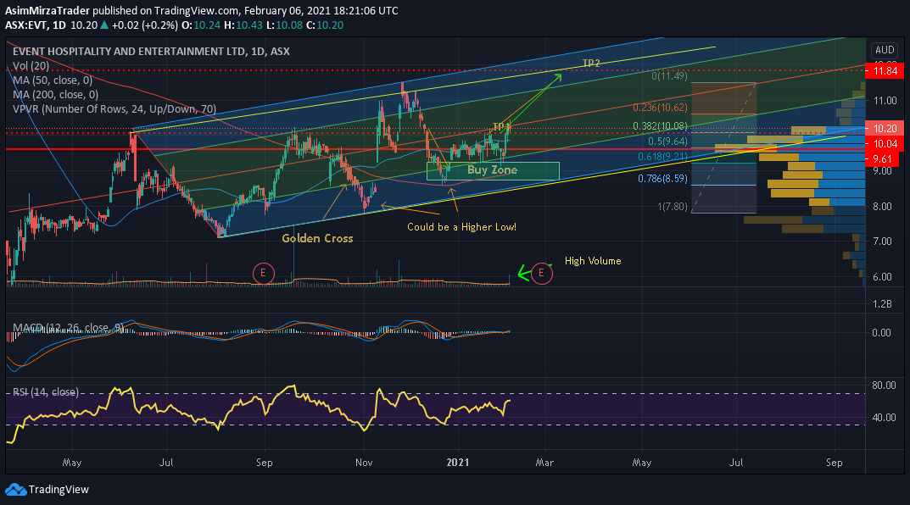Click the 'Could be a Higher Low!' annotation
This screenshot has width=910, height=505.
coord(462,227)
